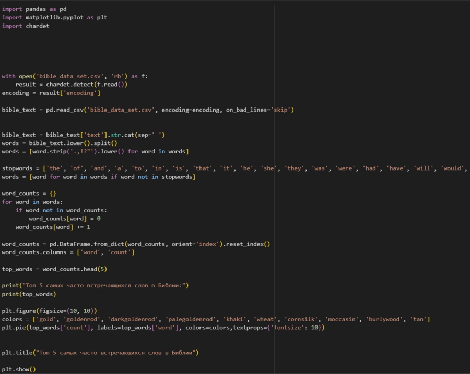Click 'print(top_words)' line
This screenshot has height=374, width=470.
point(29,294)
